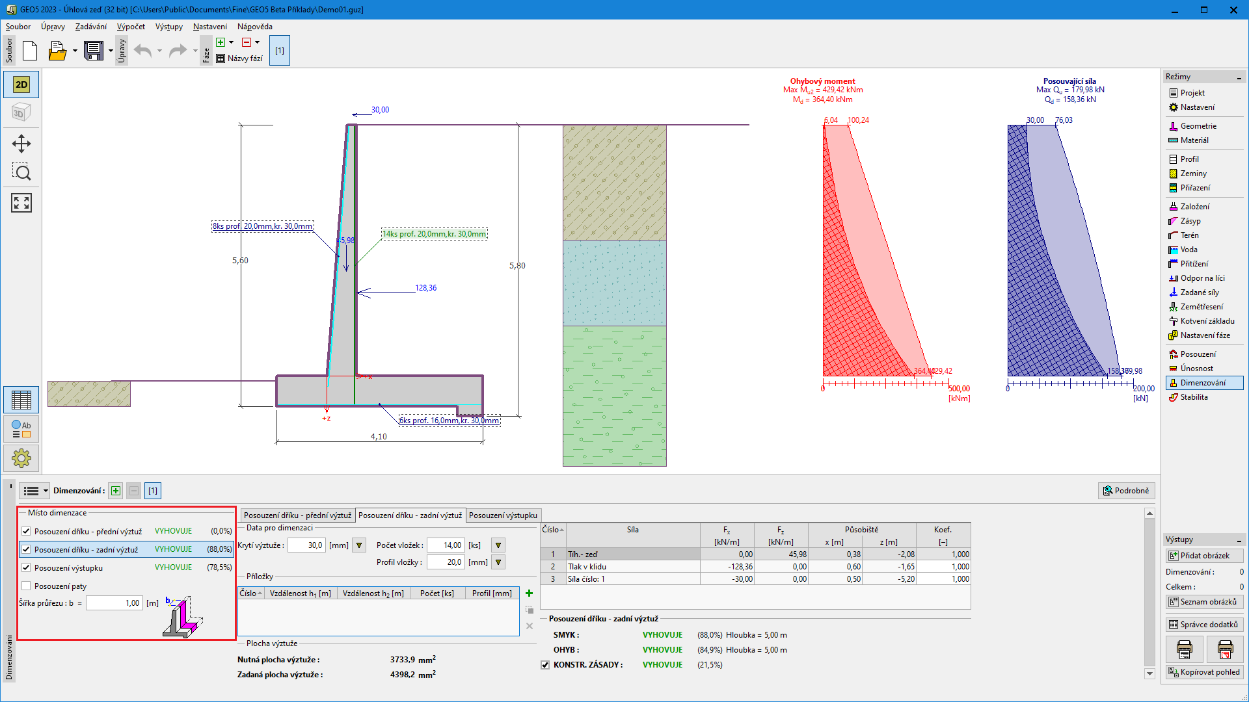Open the drawing settings gear icon
Image resolution: width=1249 pixels, height=702 pixels.
point(21,458)
